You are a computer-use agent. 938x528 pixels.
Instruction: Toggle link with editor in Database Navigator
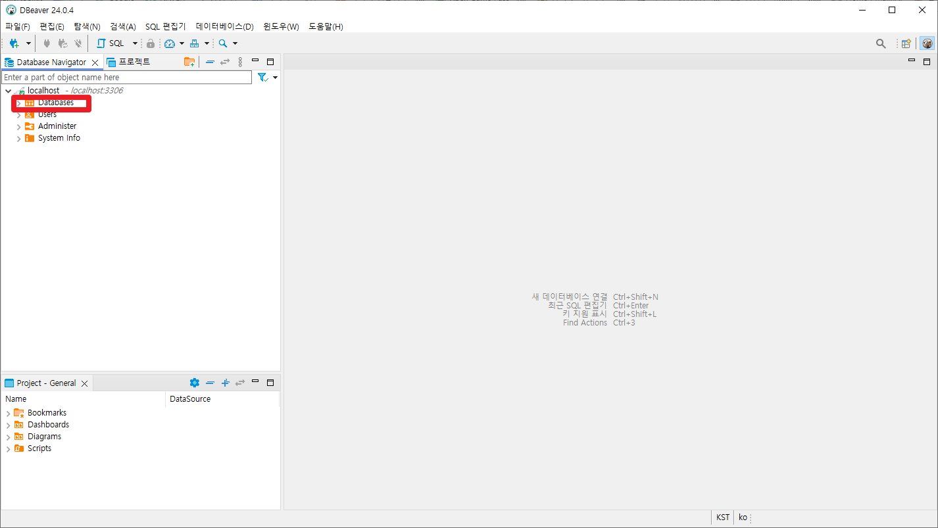[225, 62]
